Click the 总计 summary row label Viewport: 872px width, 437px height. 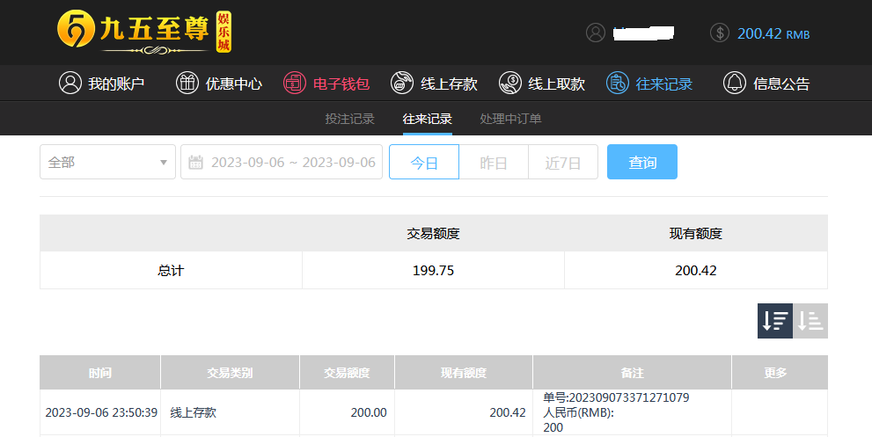coord(171,271)
